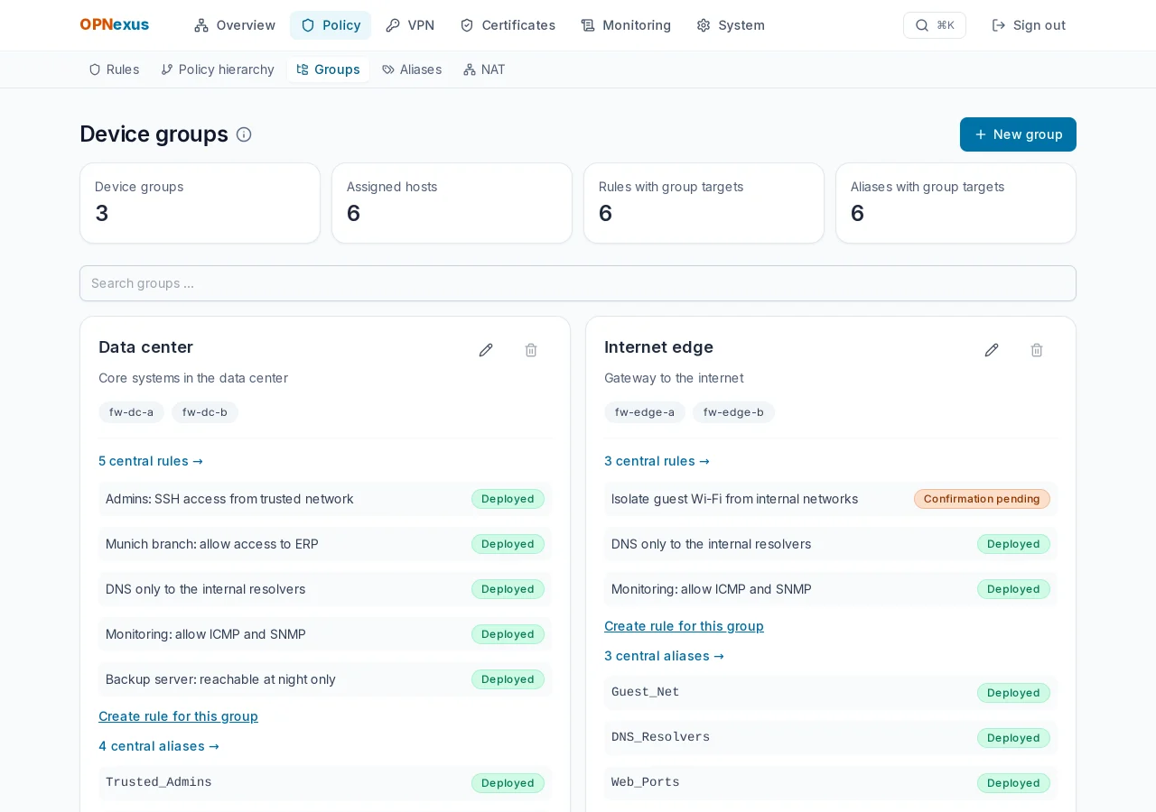Screen dimensions: 1156x812
Task: Open the 4 central aliases link
Action: point(159,746)
